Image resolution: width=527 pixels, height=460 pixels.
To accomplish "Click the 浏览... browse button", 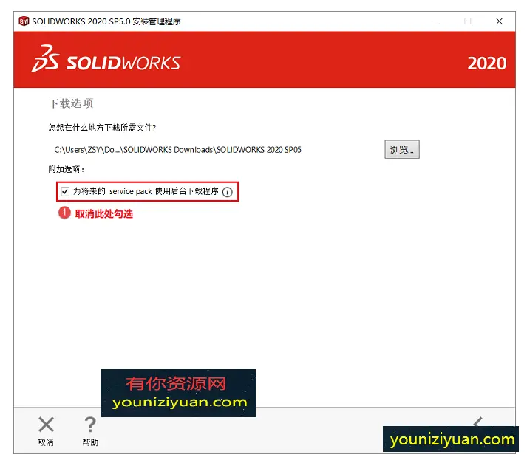I will coord(402,149).
